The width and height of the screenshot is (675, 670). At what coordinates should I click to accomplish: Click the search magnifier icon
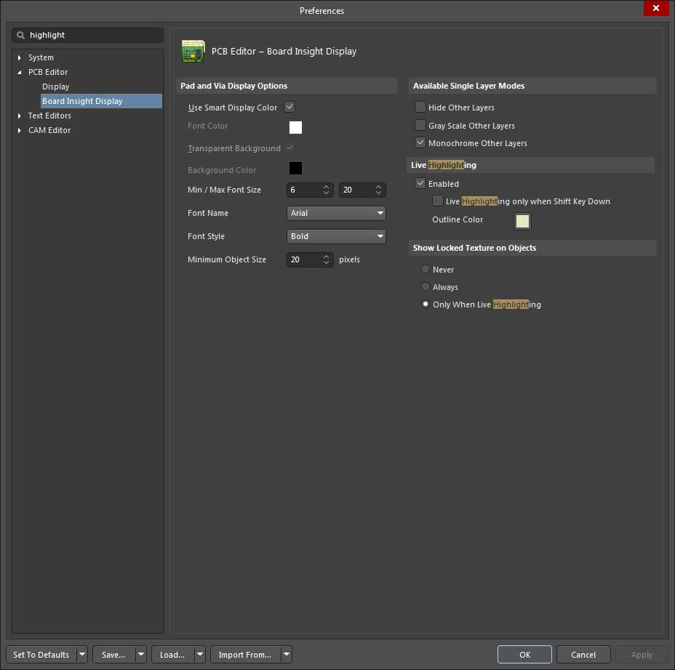20,35
